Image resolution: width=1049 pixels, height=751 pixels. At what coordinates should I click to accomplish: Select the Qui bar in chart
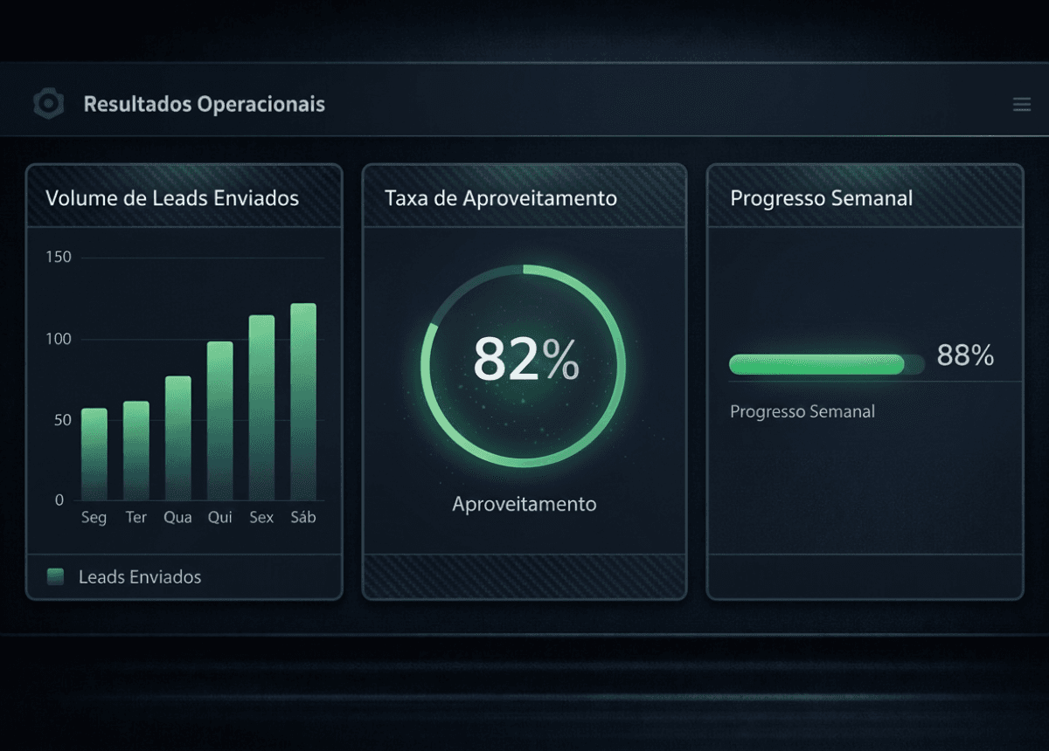(x=220, y=420)
